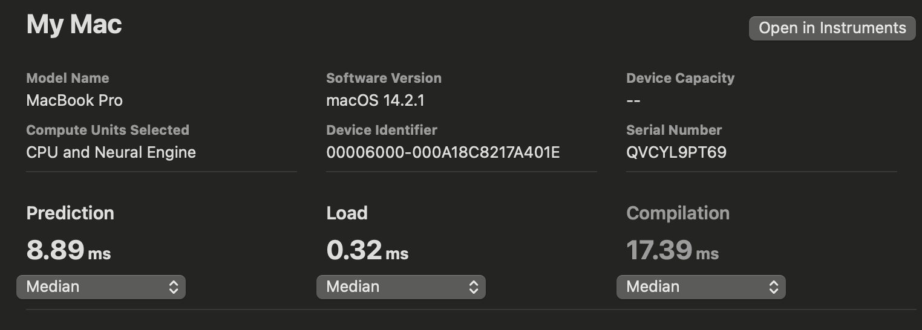
Task: Click the 8.89 ms prediction time
Action: tap(68, 250)
